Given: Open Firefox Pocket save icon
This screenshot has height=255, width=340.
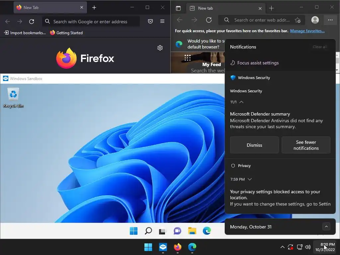Looking at the screenshot, I should tap(150, 21).
